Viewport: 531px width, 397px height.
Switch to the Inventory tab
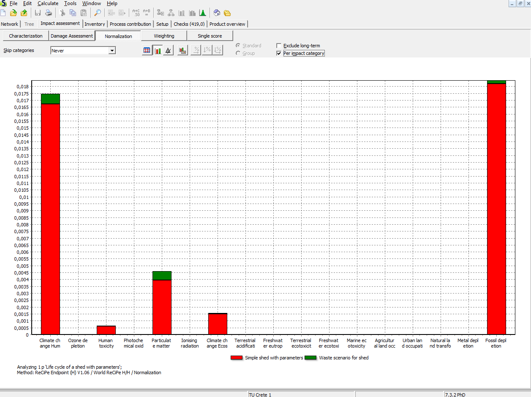tap(95, 24)
